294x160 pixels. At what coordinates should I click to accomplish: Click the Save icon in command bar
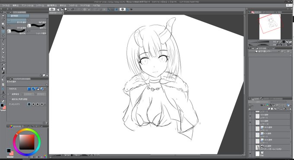(x=66, y=9)
